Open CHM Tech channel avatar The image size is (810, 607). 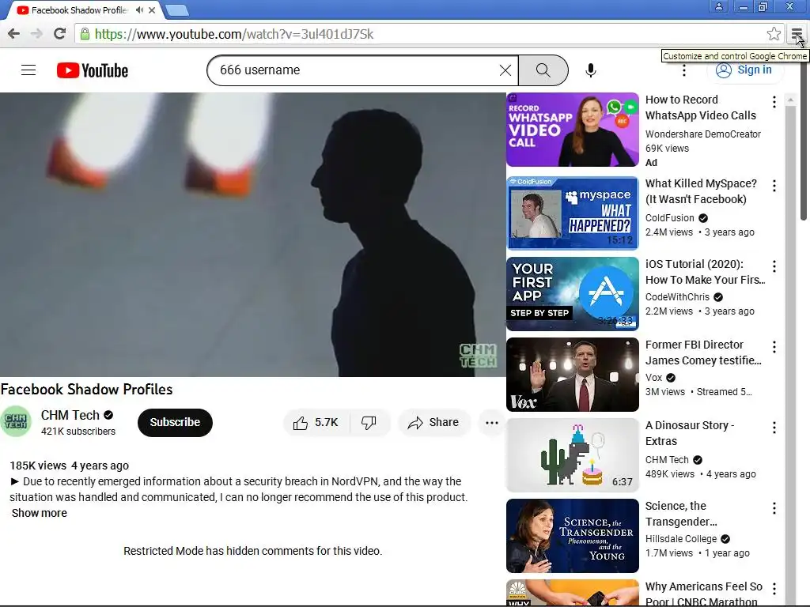point(16,421)
